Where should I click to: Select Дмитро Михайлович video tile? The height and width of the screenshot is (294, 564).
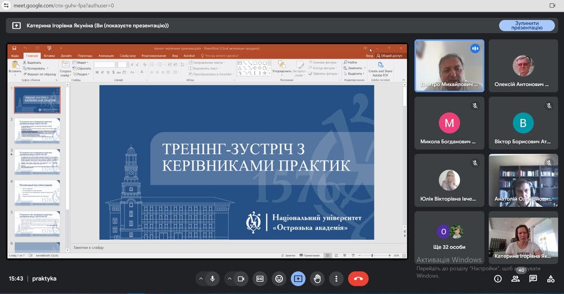[450, 66]
